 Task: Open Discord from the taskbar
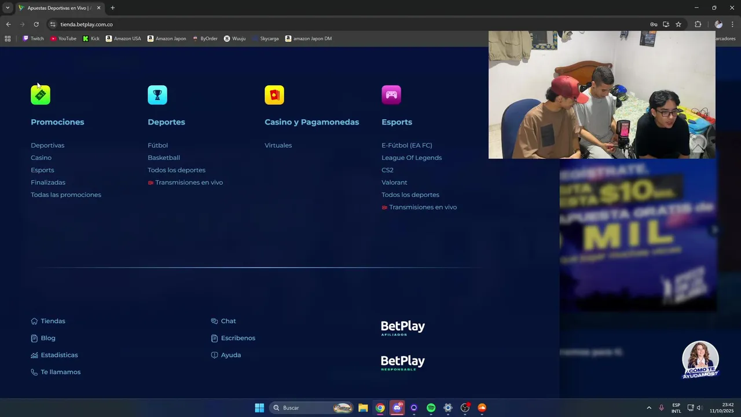point(397,408)
